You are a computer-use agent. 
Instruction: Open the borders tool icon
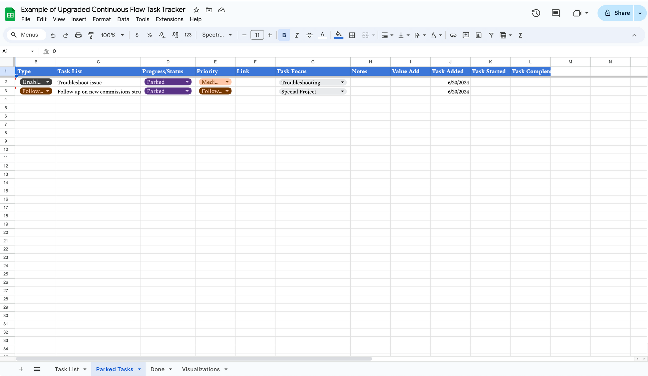(352, 35)
